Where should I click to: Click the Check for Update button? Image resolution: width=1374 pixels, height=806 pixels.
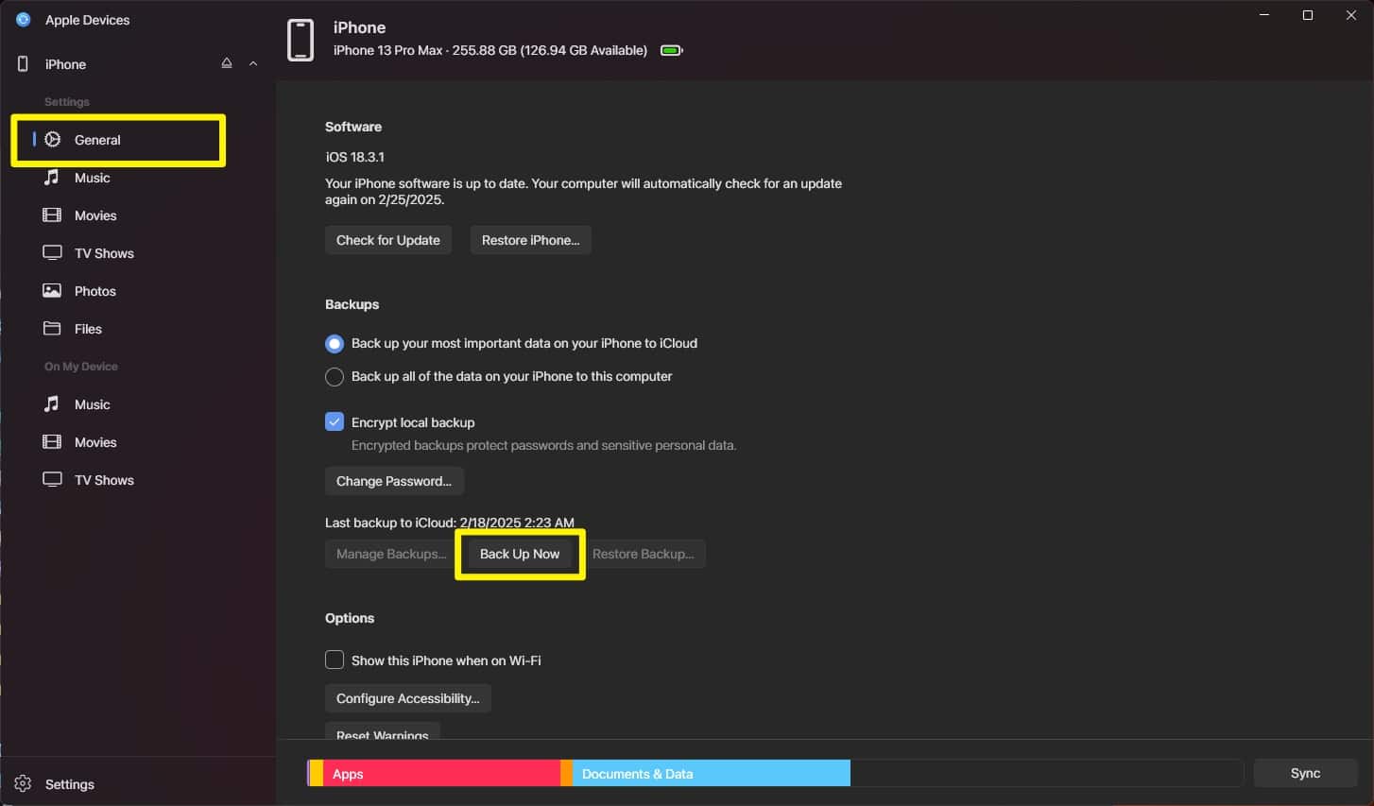point(388,240)
